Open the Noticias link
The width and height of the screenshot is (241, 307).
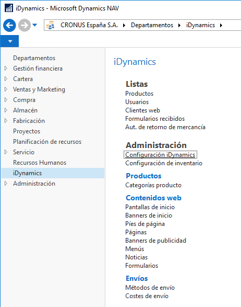(x=136, y=257)
